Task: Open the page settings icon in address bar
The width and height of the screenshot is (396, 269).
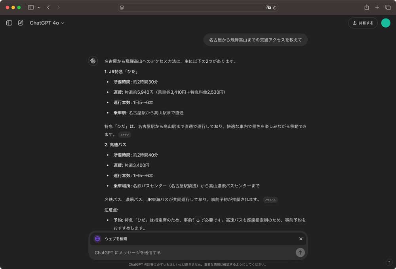Action: point(122,8)
